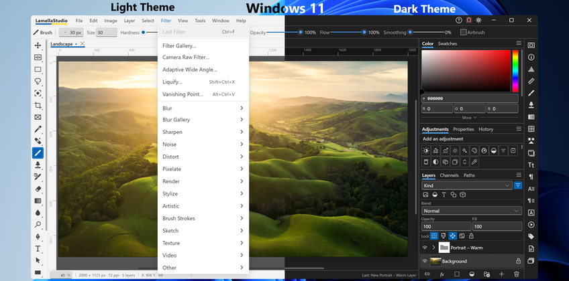
Task: Create new layer with plus icon
Action: (x=502, y=274)
